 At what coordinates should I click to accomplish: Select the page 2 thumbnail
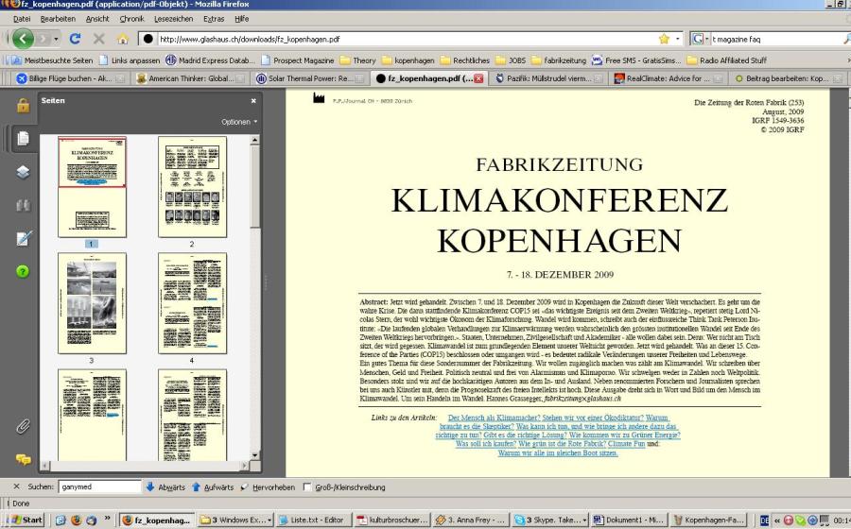(x=192, y=186)
